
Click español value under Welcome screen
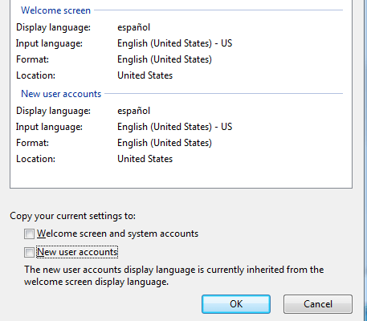point(133,27)
